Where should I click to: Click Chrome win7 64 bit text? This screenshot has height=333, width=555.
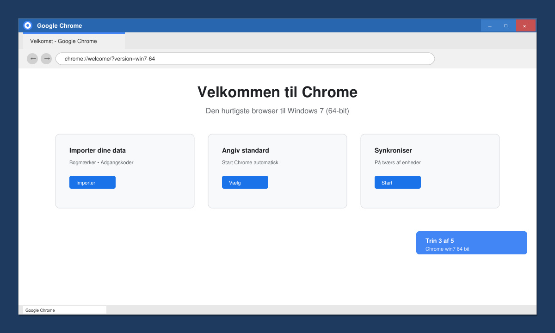[x=447, y=249]
